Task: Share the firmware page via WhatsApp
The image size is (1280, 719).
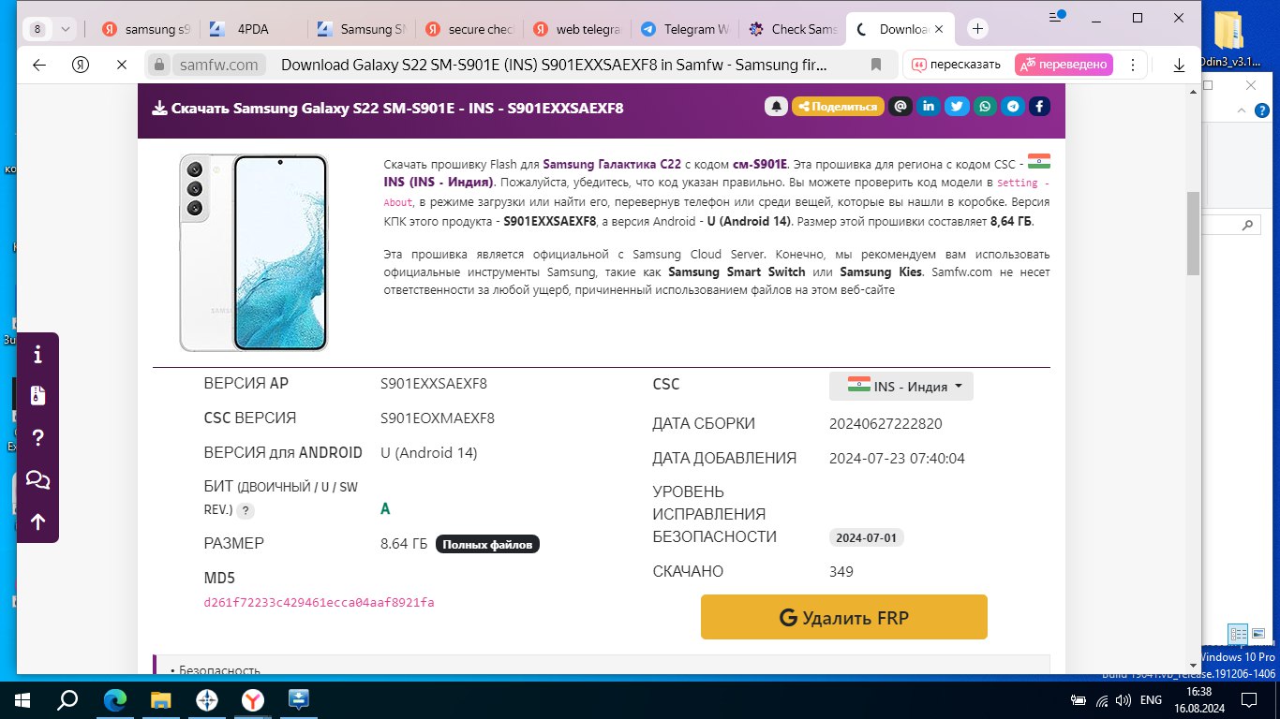Action: [984, 107]
